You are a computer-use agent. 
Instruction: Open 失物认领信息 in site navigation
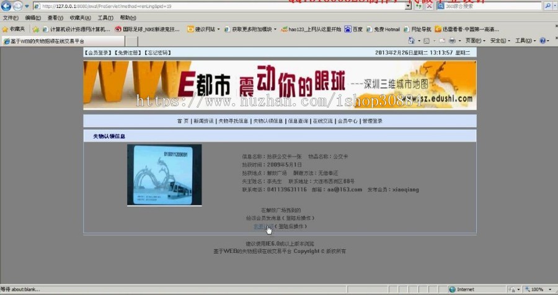(x=268, y=121)
